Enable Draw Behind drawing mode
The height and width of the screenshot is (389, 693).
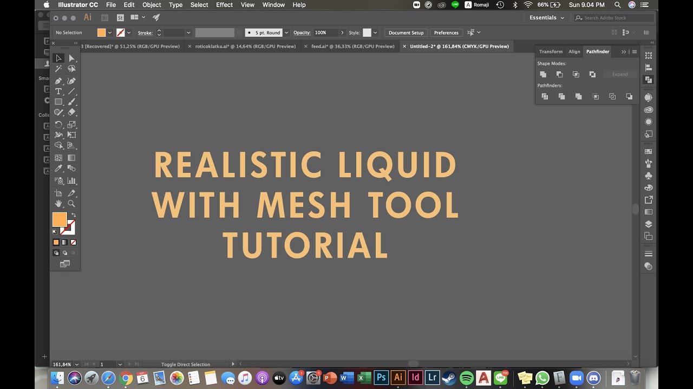64,253
